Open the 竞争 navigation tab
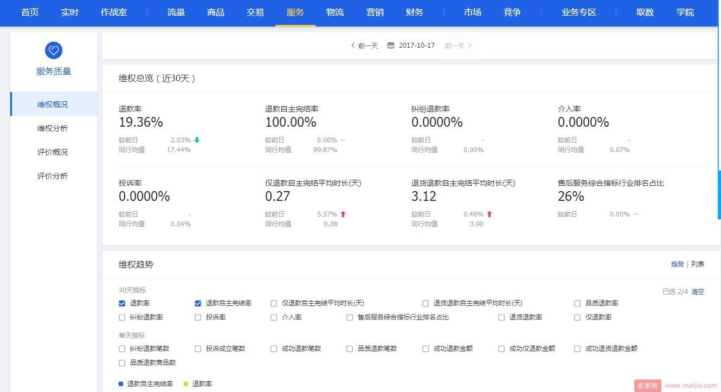This screenshot has width=721, height=392. click(x=512, y=12)
